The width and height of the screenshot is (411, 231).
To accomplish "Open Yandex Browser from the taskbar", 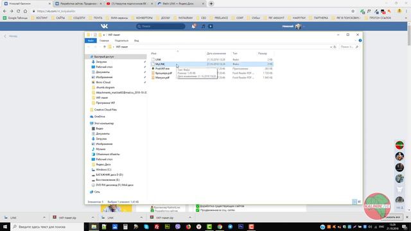I will [x=198, y=227].
